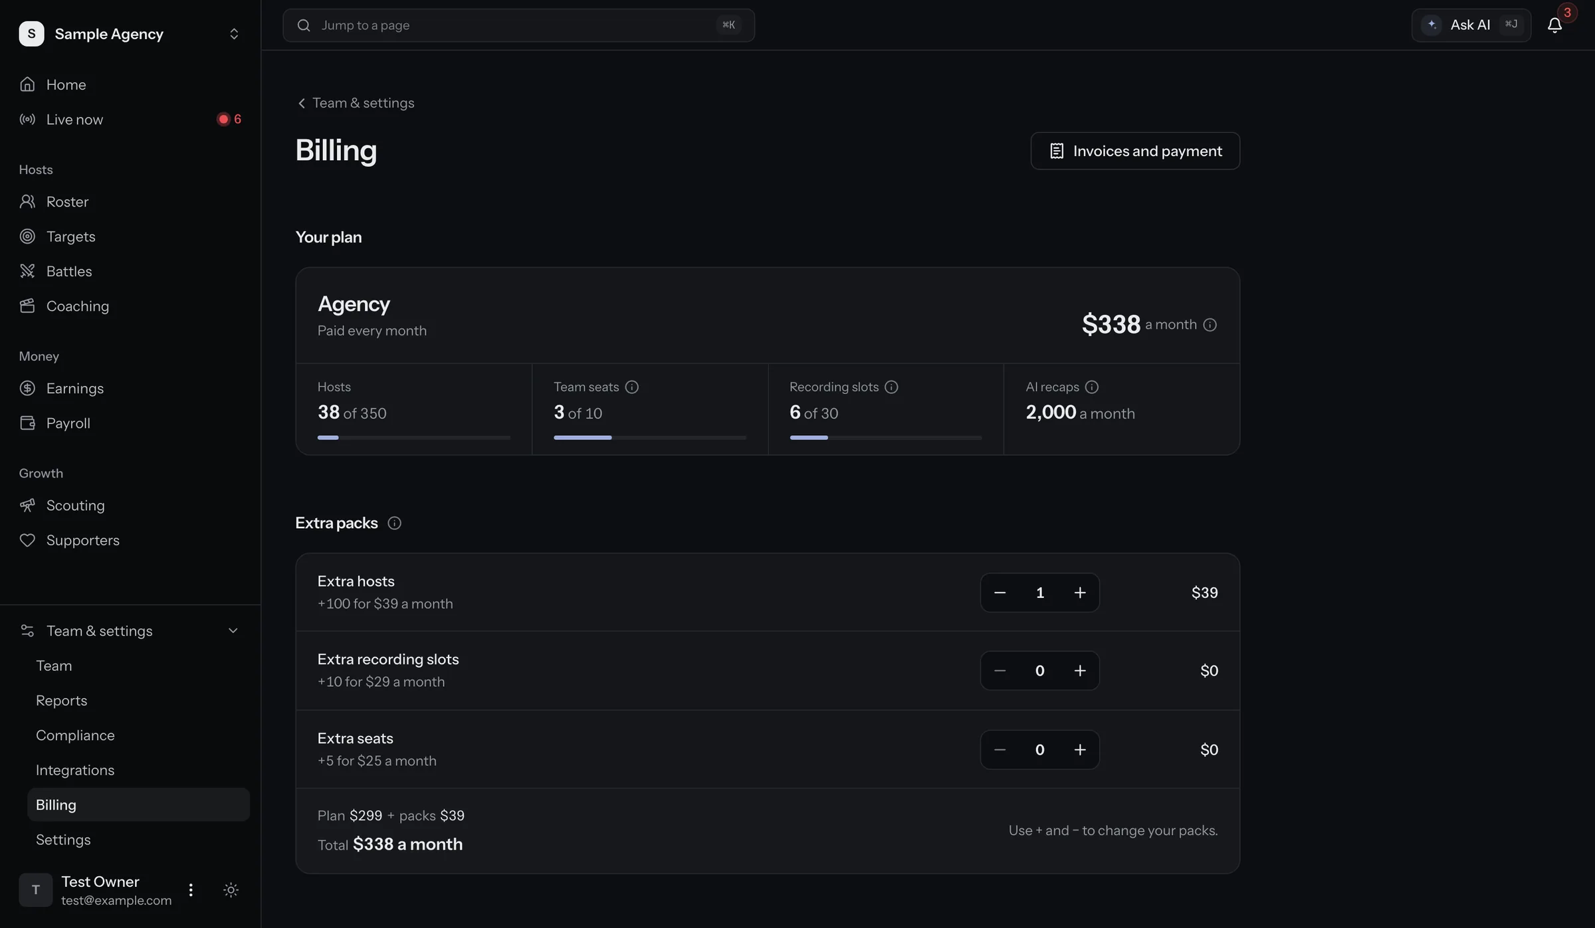Click the Targets bullseye icon
The image size is (1595, 928).
click(27, 236)
